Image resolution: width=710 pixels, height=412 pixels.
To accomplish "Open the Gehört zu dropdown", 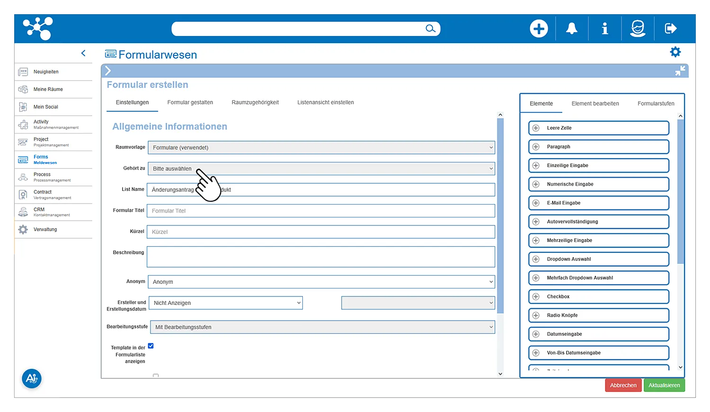I will point(321,169).
